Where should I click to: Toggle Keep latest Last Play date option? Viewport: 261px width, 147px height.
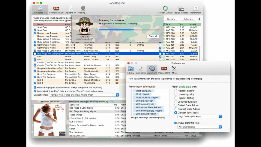tap(35, 91)
